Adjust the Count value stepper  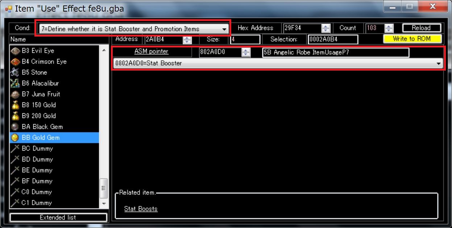pyautogui.click(x=389, y=28)
